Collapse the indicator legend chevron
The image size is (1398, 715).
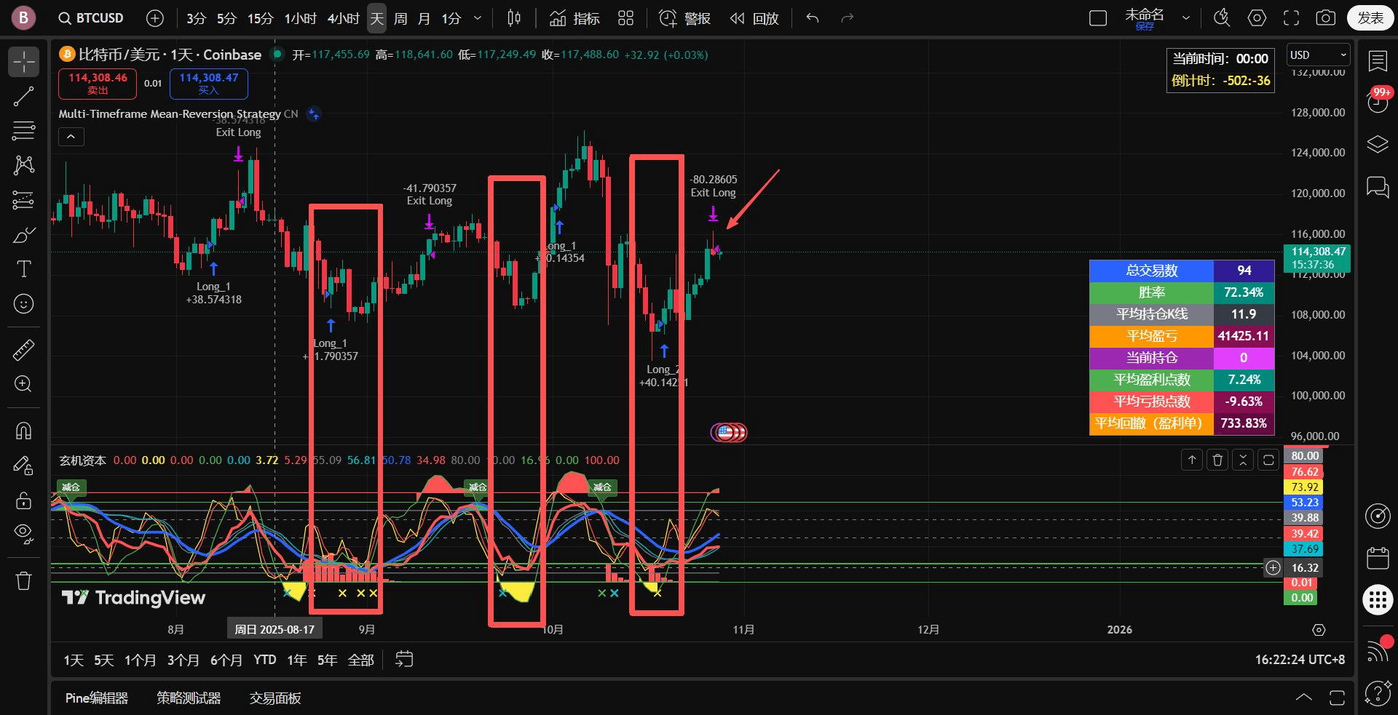tap(71, 137)
